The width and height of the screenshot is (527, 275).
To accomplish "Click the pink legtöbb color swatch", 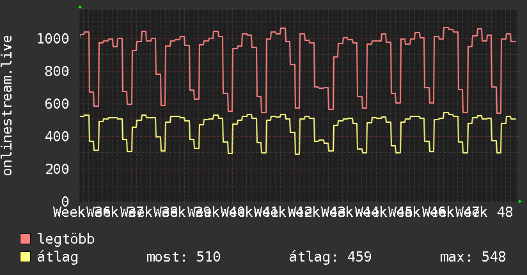I will pyautogui.click(x=25, y=239).
